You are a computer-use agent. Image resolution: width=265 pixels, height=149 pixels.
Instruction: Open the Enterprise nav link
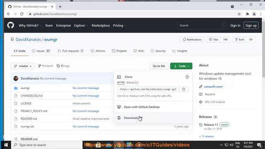(63, 26)
